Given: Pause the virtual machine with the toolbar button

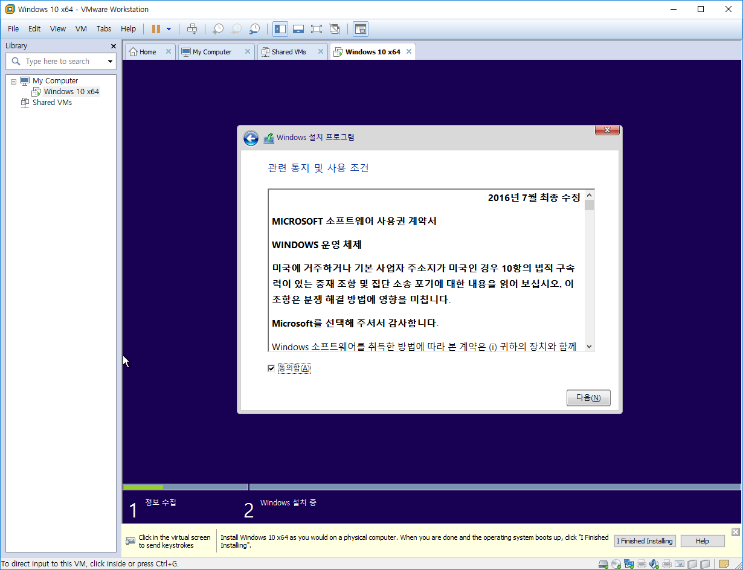Looking at the screenshot, I should [156, 28].
